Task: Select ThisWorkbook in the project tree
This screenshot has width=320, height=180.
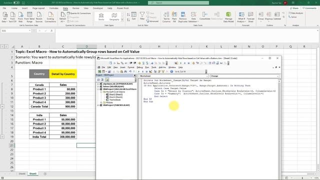Action: click(x=115, y=100)
